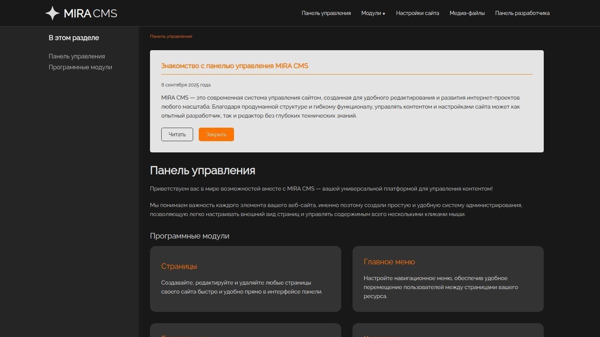The height and width of the screenshot is (337, 600).
Task: Go to Настройки сайта in the header
Action: 417,13
